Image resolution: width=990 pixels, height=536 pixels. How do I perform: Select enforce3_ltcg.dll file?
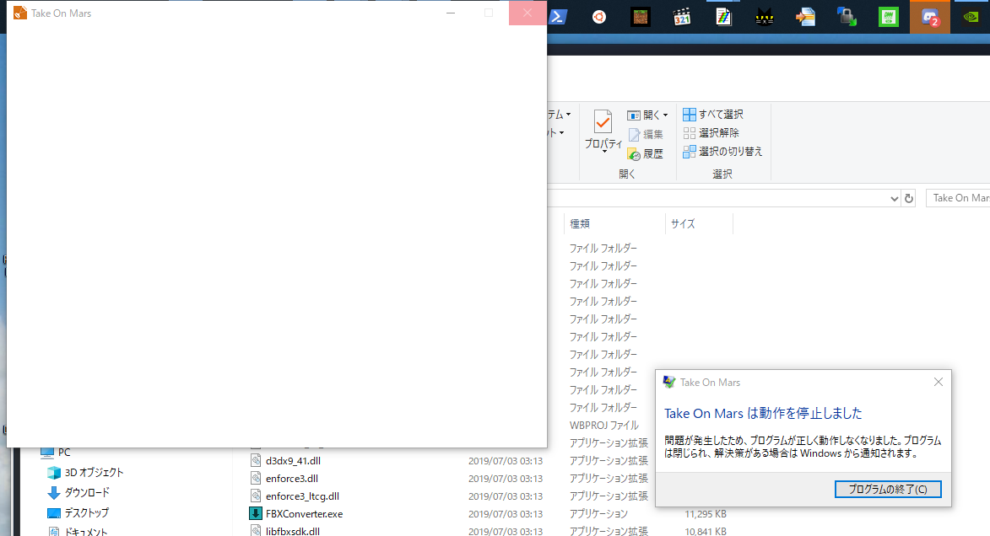302,496
